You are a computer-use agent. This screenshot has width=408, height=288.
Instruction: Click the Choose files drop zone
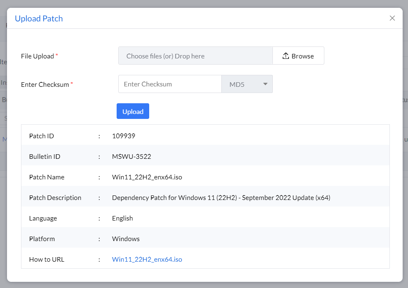195,56
